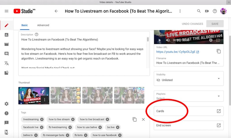This screenshot has height=138, width=231.
Task: Click the YouTube Studio logo
Action: (25, 11)
